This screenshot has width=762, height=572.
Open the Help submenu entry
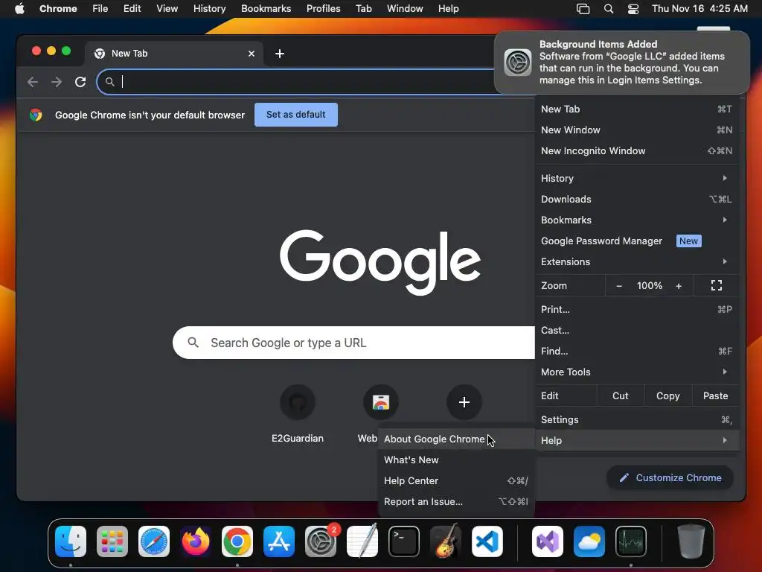coord(637,440)
